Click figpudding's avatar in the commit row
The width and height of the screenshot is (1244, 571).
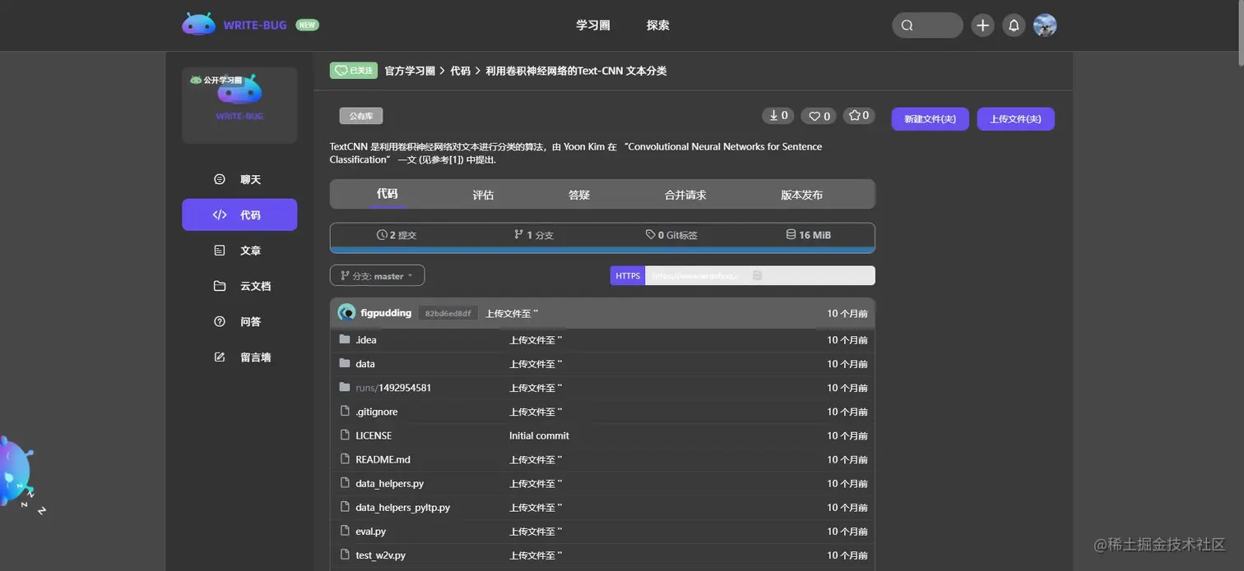tap(346, 313)
